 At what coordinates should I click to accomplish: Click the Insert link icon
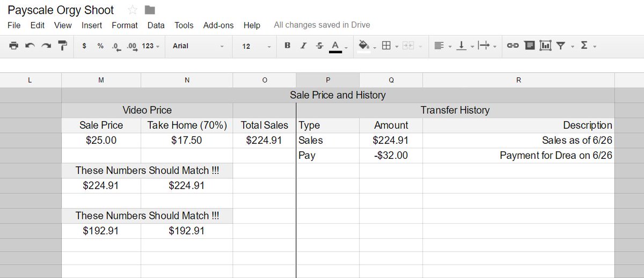tap(513, 46)
